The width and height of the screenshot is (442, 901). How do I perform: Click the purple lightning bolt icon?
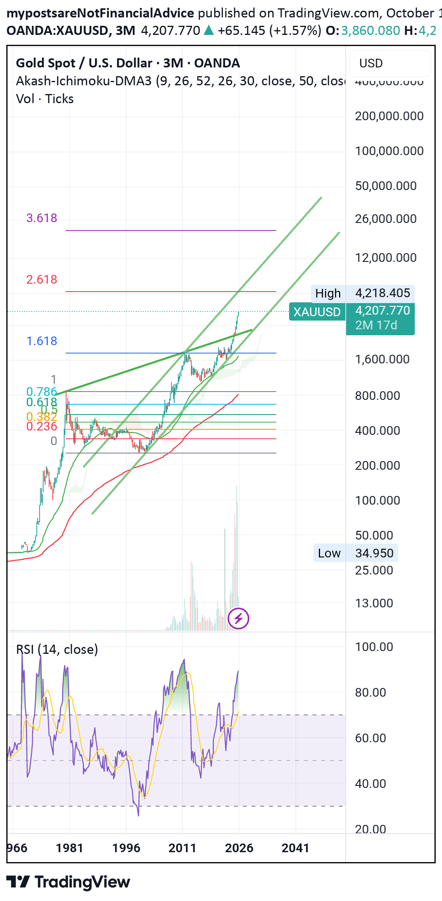(238, 618)
